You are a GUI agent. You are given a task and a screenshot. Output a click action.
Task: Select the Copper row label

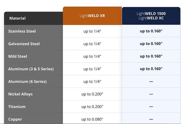(x=15, y=119)
